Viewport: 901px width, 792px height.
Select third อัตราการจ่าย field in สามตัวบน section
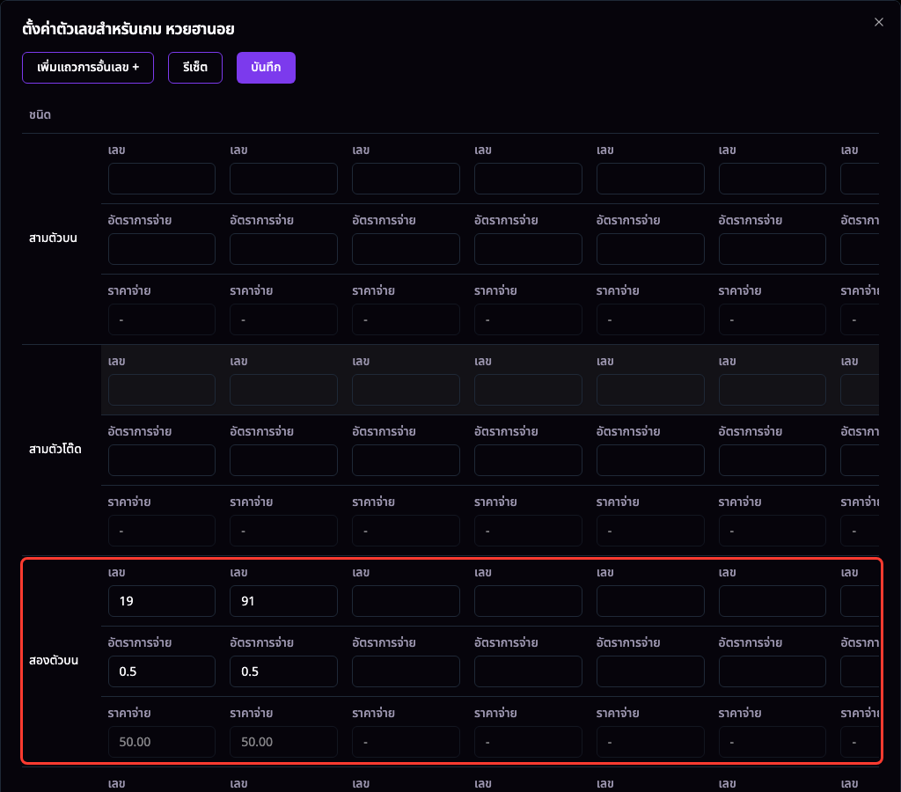coord(407,249)
